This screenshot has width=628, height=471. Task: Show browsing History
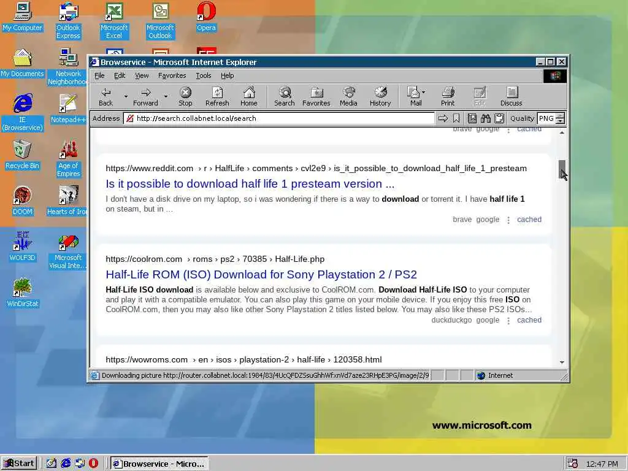pyautogui.click(x=380, y=97)
